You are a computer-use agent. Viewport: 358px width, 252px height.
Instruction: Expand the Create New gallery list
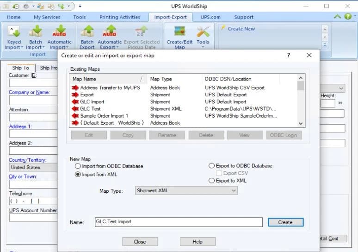tap(325, 45)
